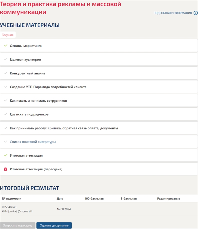Open Как искать и нанимать сотрудников
198x229 pixels.
pos(38,101)
